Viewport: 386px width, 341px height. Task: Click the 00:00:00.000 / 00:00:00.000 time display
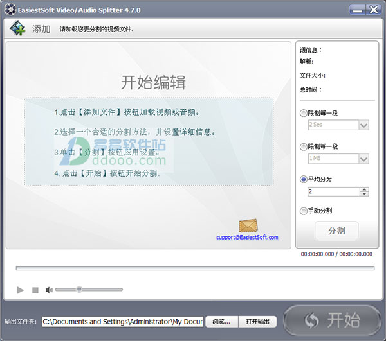[336, 254]
